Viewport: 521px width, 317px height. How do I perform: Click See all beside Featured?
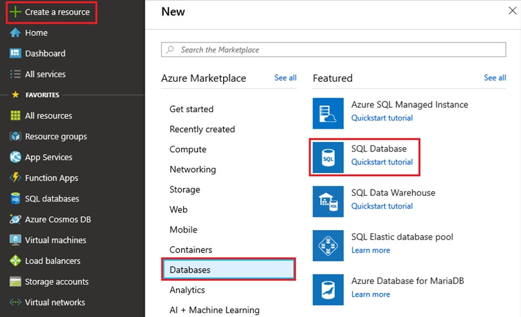tap(495, 77)
